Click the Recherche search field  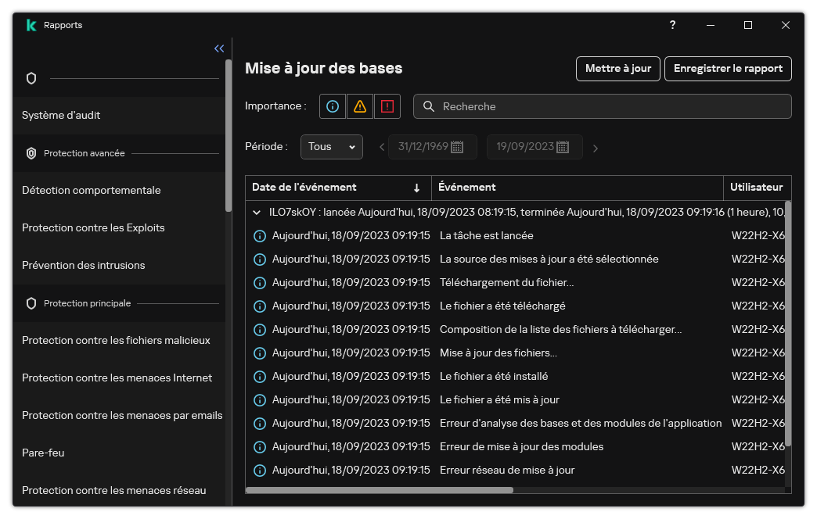click(x=610, y=106)
